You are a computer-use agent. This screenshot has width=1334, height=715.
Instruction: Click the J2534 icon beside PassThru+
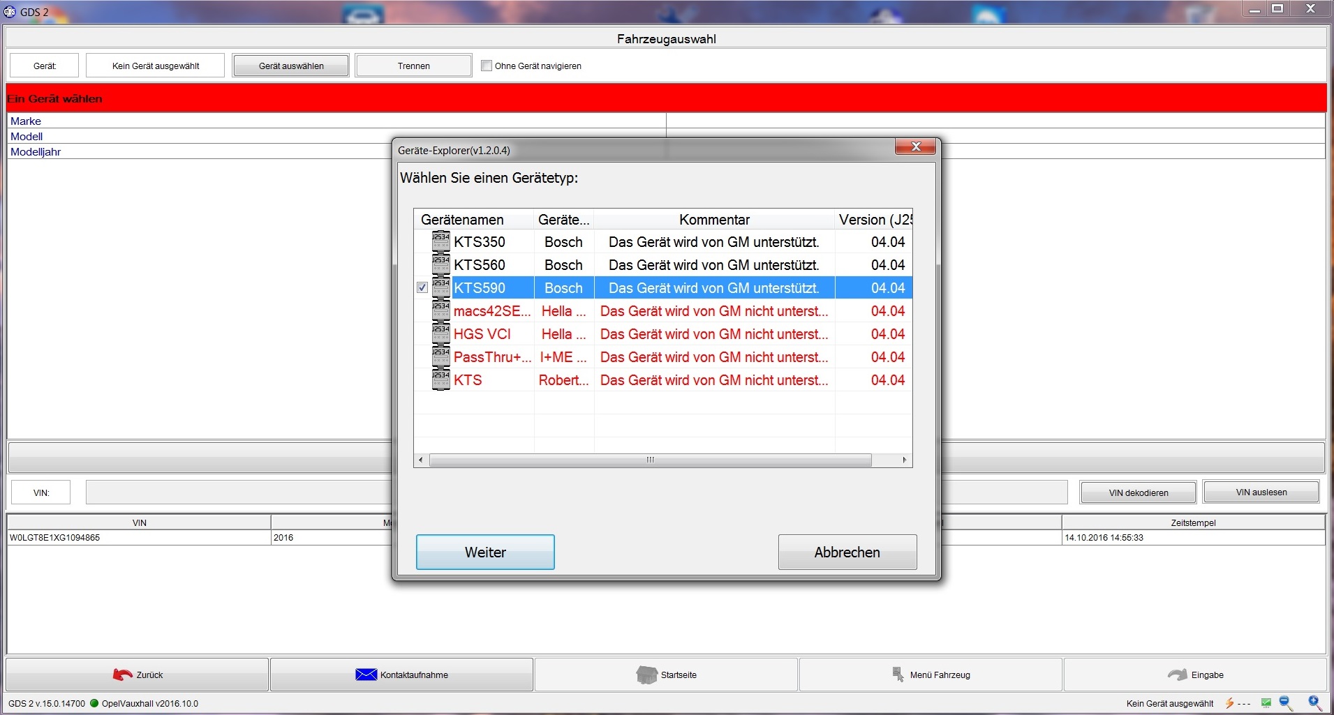point(440,357)
